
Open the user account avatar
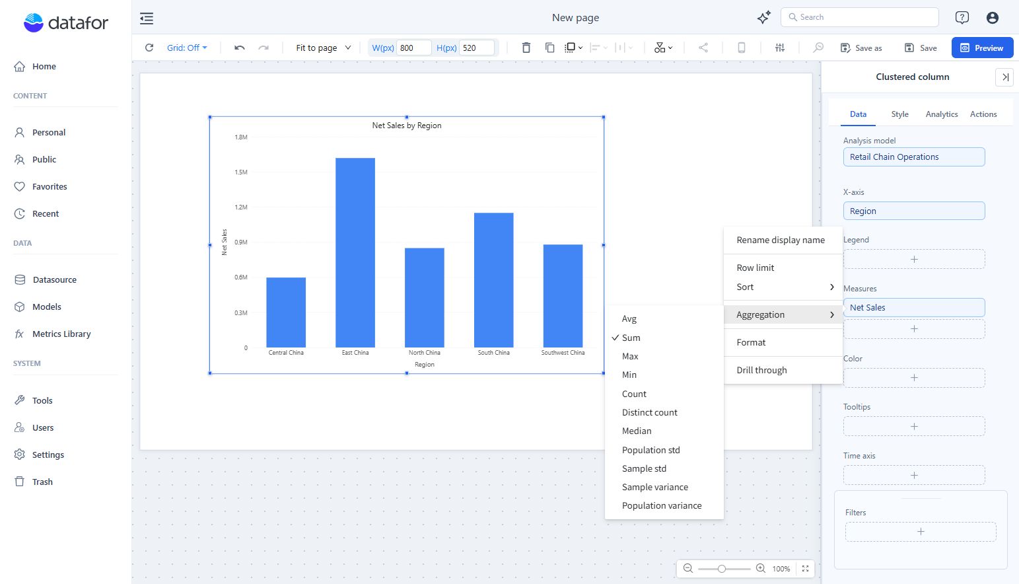(x=993, y=18)
